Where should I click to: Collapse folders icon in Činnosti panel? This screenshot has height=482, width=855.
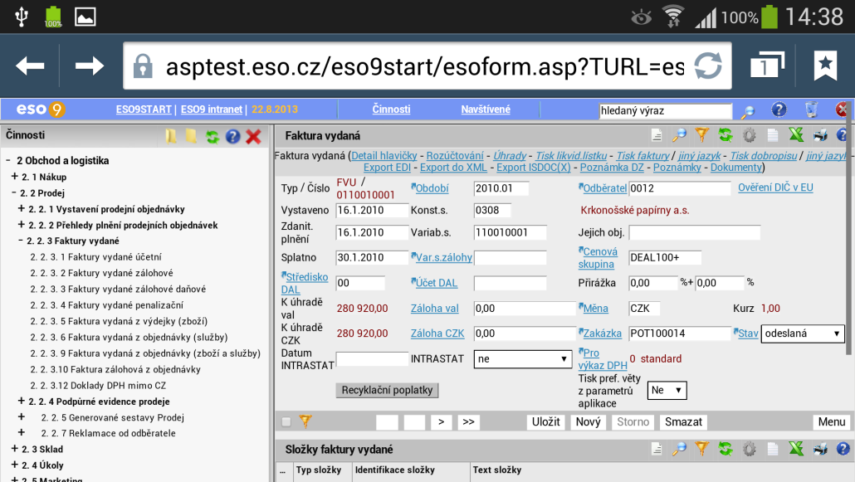coord(191,136)
